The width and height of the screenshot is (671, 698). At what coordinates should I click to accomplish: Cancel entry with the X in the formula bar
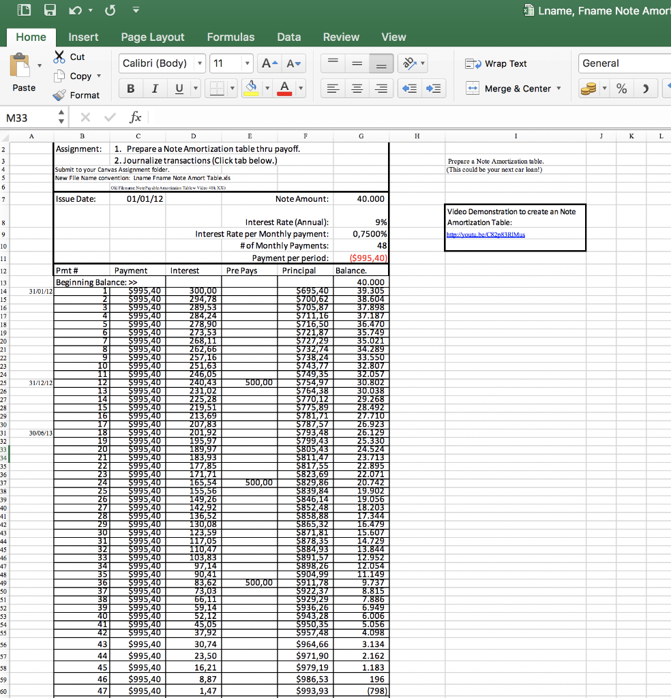pyautogui.click(x=85, y=117)
